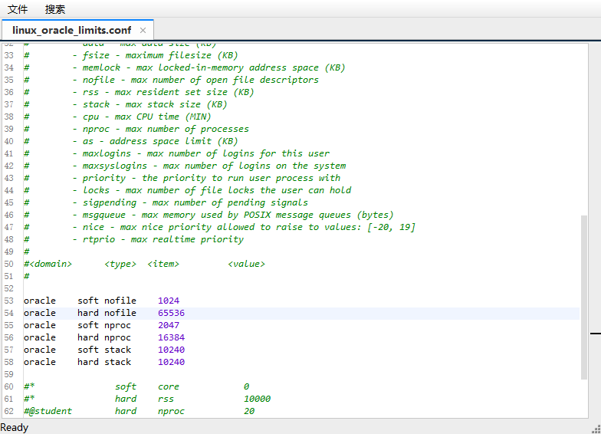This screenshot has width=601, height=434.
Task: Open the 搜索 menu
Action: [x=55, y=9]
